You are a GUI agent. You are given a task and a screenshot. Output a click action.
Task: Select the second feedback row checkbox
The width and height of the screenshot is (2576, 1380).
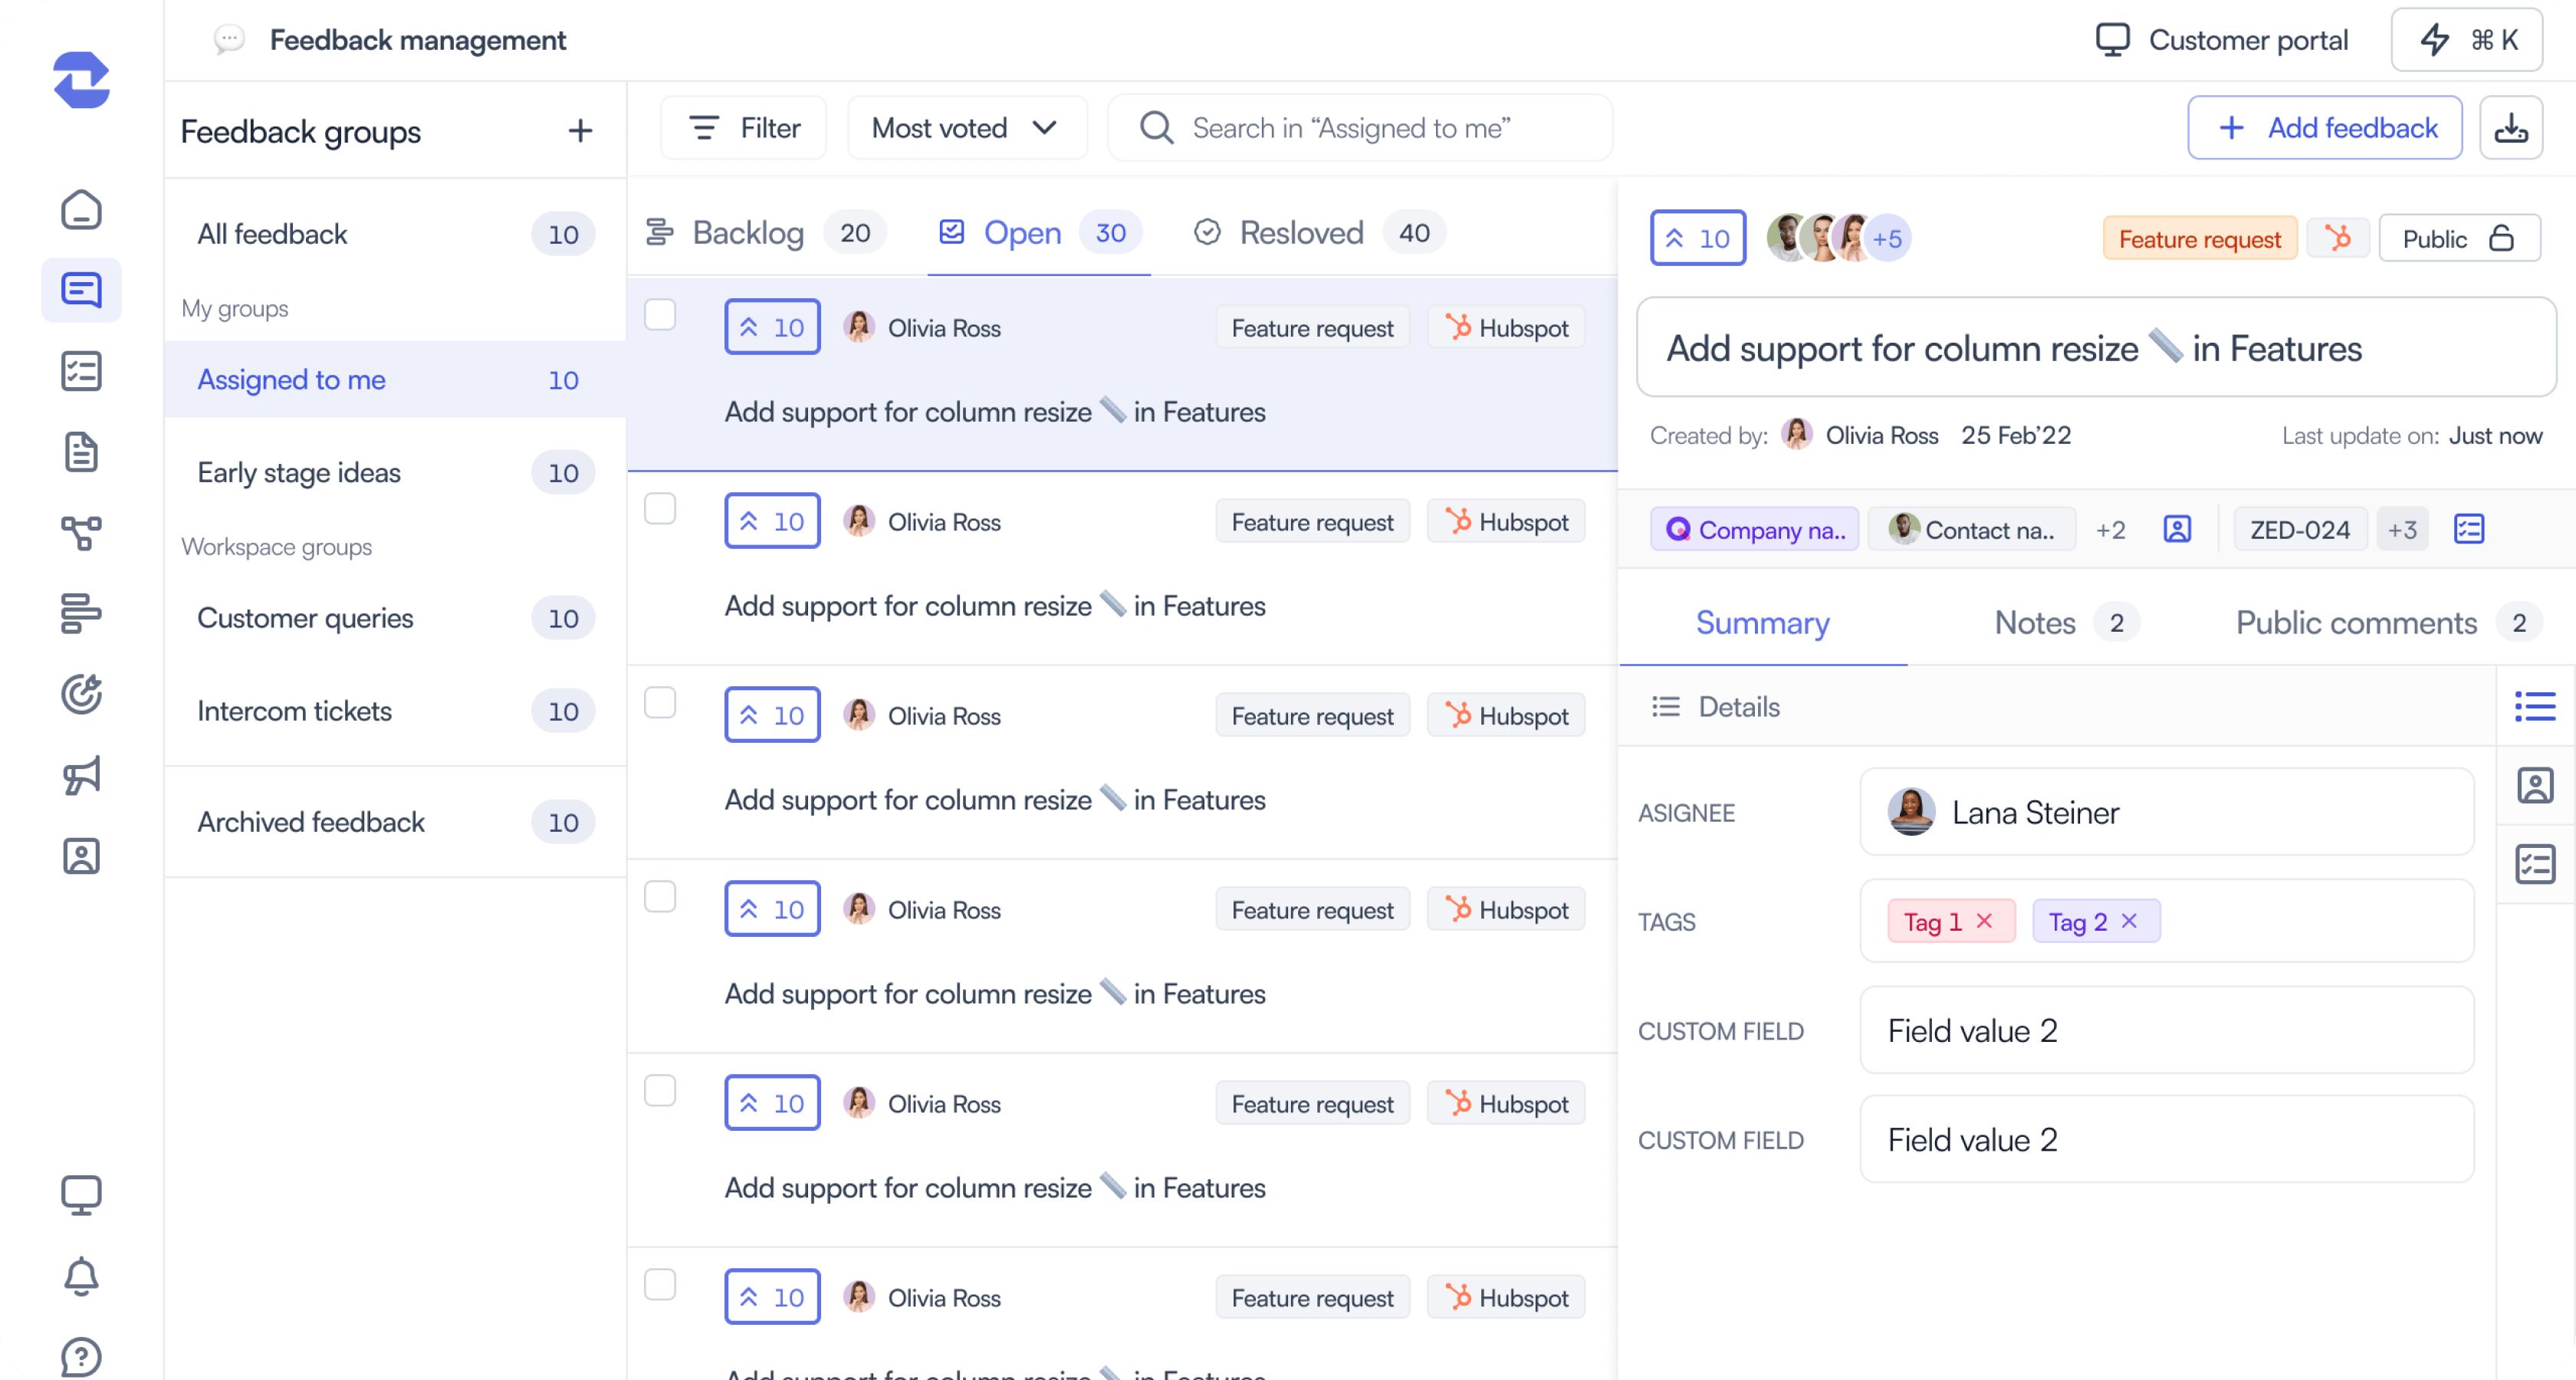[x=660, y=509]
